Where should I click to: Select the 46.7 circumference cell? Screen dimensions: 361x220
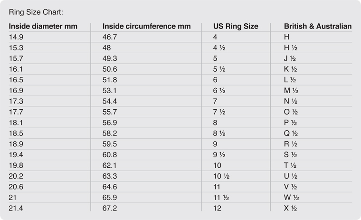[110, 37]
